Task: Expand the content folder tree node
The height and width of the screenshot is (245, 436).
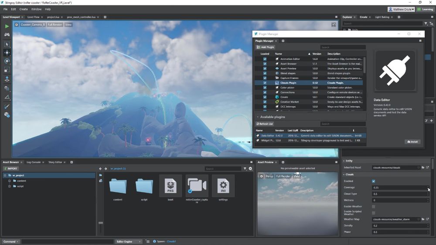Action: [x=9, y=181]
